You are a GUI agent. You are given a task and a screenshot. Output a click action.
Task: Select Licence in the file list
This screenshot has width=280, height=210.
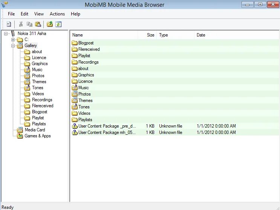[86, 81]
